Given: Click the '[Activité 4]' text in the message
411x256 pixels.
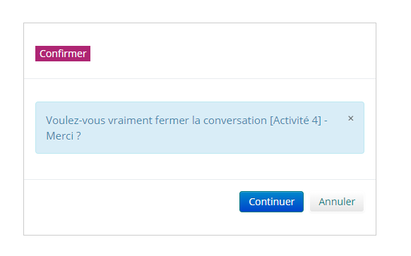Looking at the screenshot, I should coord(295,121).
